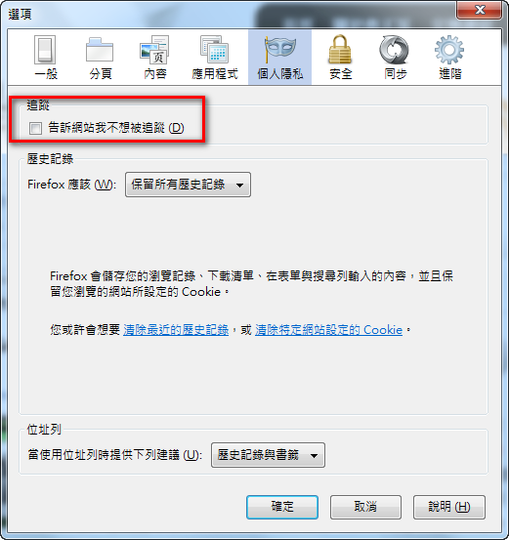Screen dimensions: 509x540
Task: Open the 分頁 (Tabs) folder icon
Action: click(x=100, y=50)
